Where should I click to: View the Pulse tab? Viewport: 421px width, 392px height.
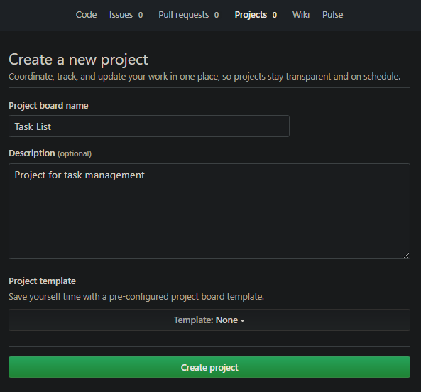[333, 15]
